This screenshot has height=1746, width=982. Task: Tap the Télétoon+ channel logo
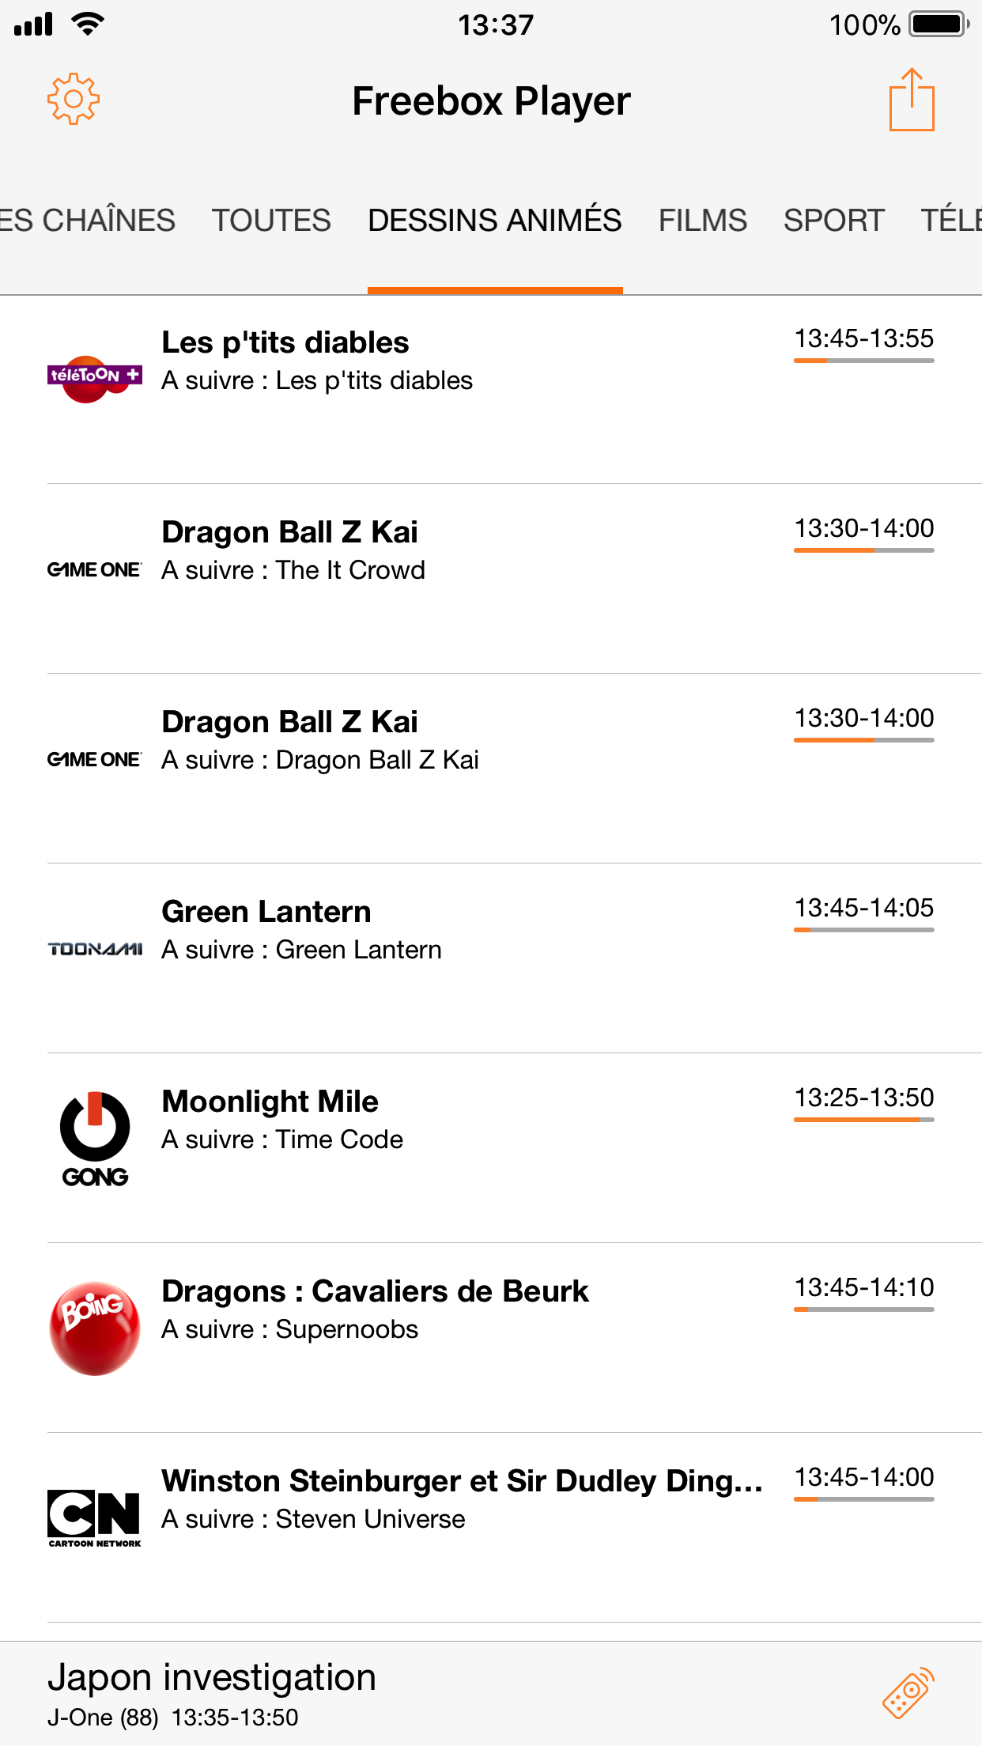[95, 378]
